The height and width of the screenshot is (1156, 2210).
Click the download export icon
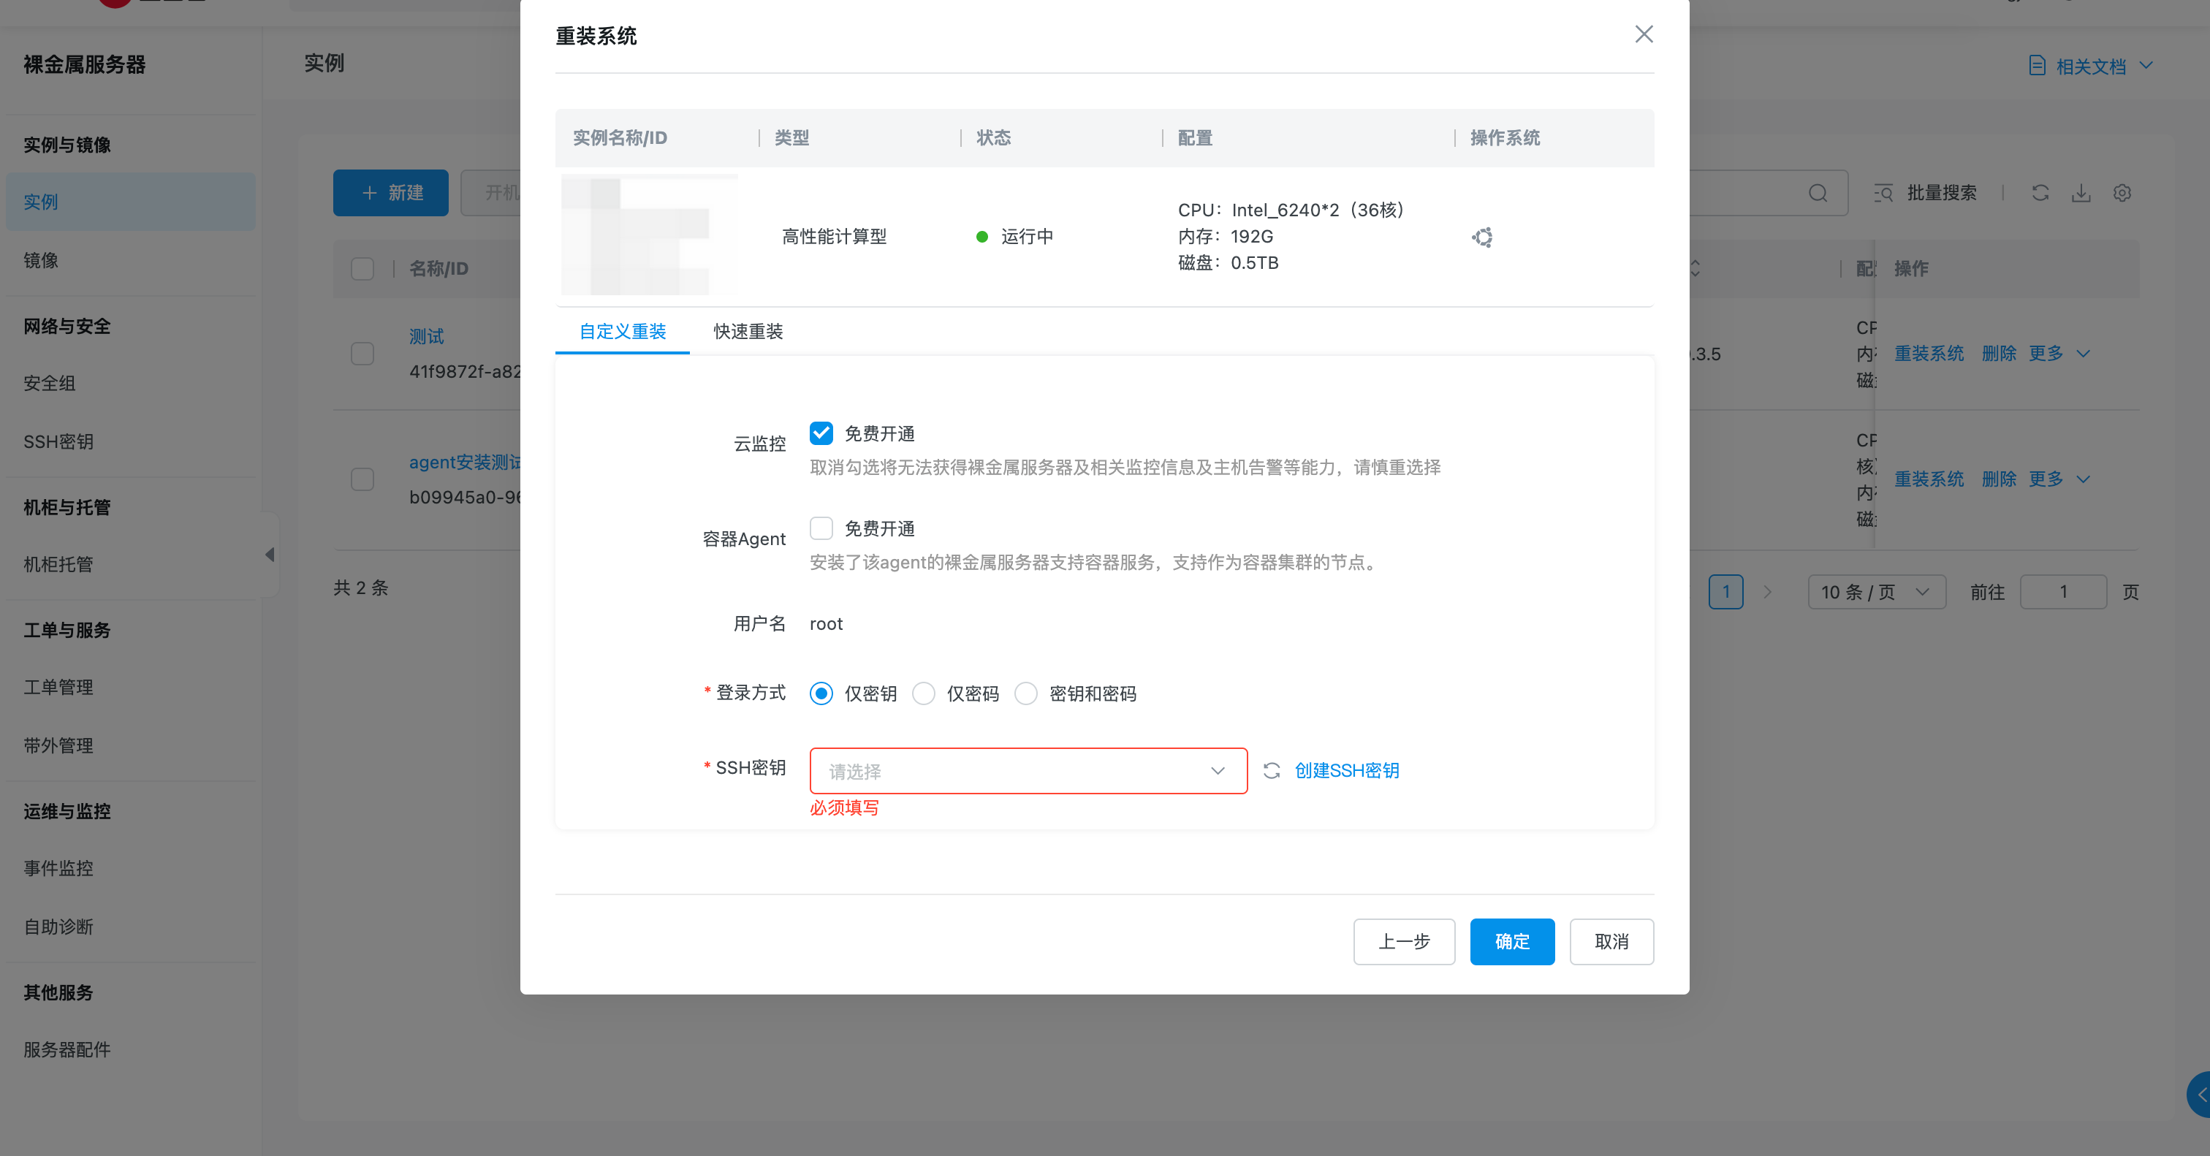[2081, 193]
